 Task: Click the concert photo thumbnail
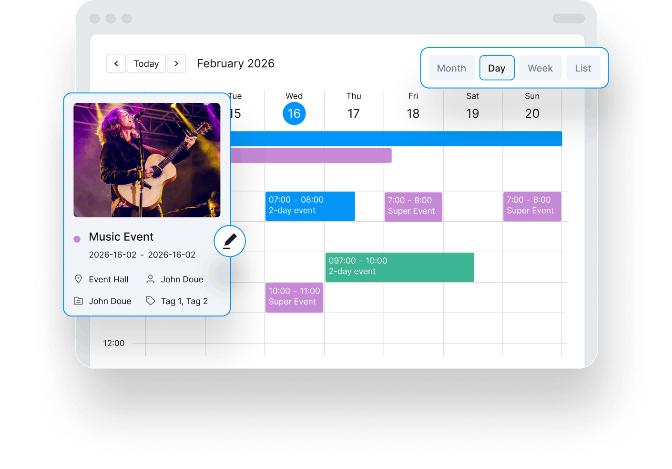[147, 160]
